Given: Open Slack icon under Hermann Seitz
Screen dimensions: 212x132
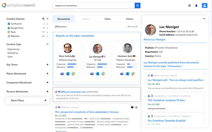Looking at the screenshot, I should (133, 74).
